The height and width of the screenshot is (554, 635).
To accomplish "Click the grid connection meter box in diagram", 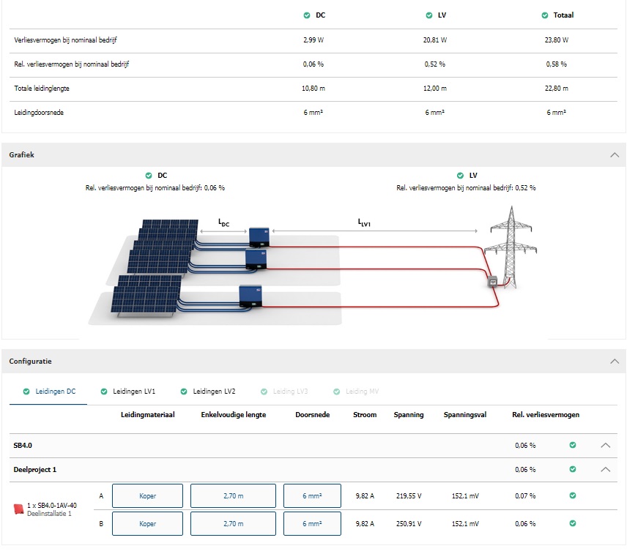I will coord(492,282).
